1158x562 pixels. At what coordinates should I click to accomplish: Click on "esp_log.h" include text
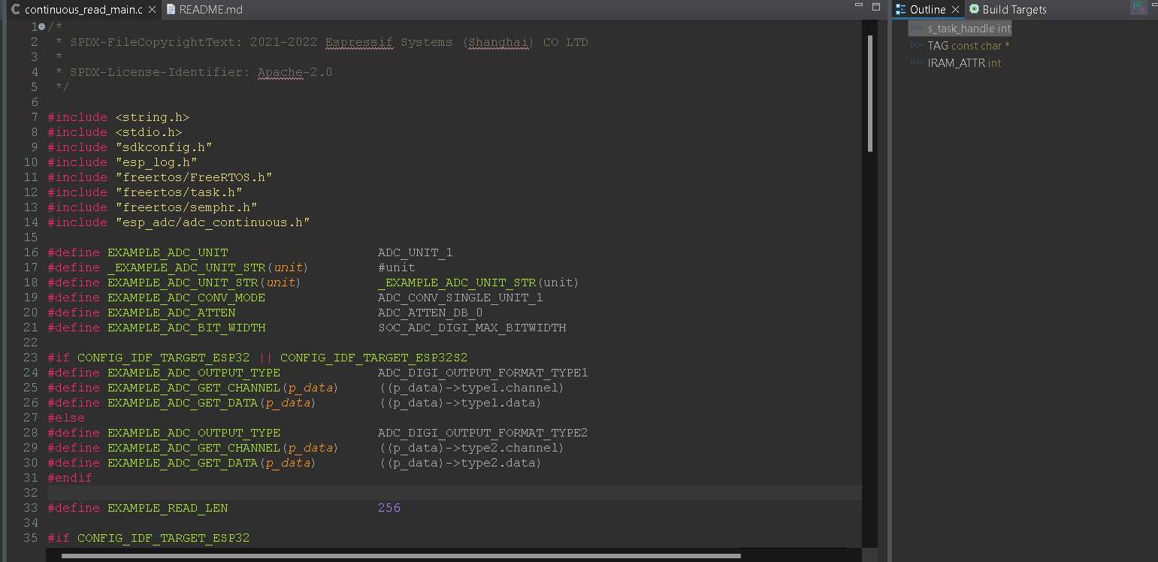coord(156,162)
